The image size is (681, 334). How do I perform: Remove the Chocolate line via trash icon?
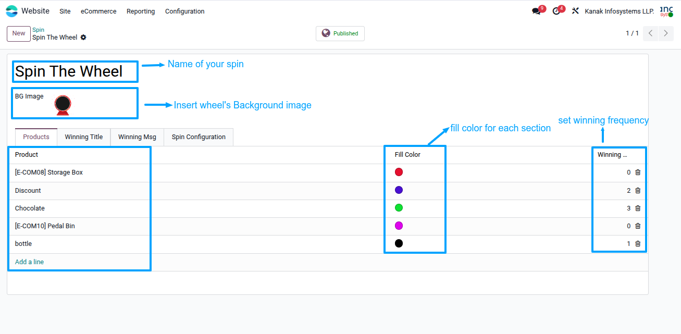pyautogui.click(x=638, y=208)
